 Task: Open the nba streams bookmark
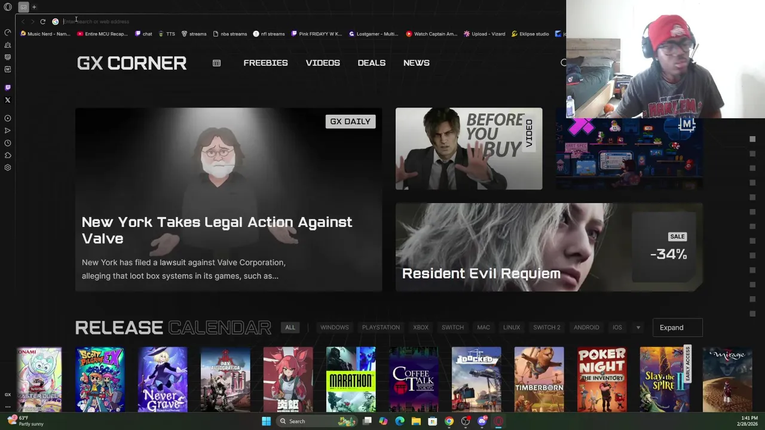tap(230, 34)
